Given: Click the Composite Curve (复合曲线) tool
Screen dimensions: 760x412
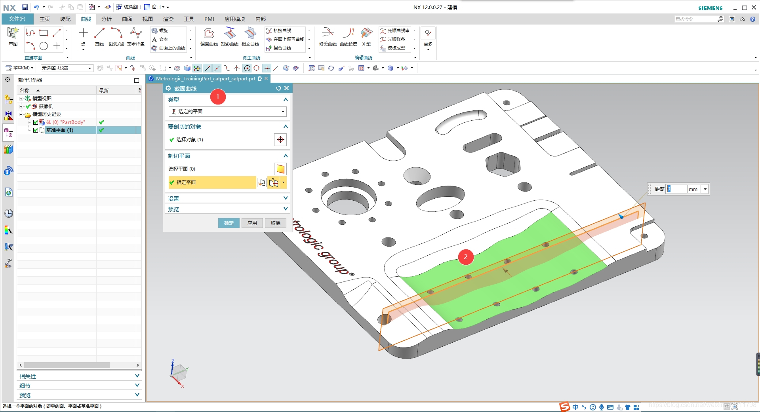Looking at the screenshot, I should pyautogui.click(x=278, y=48).
